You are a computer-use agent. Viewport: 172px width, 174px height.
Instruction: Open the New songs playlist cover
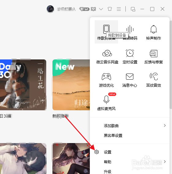[x=71, y=85]
